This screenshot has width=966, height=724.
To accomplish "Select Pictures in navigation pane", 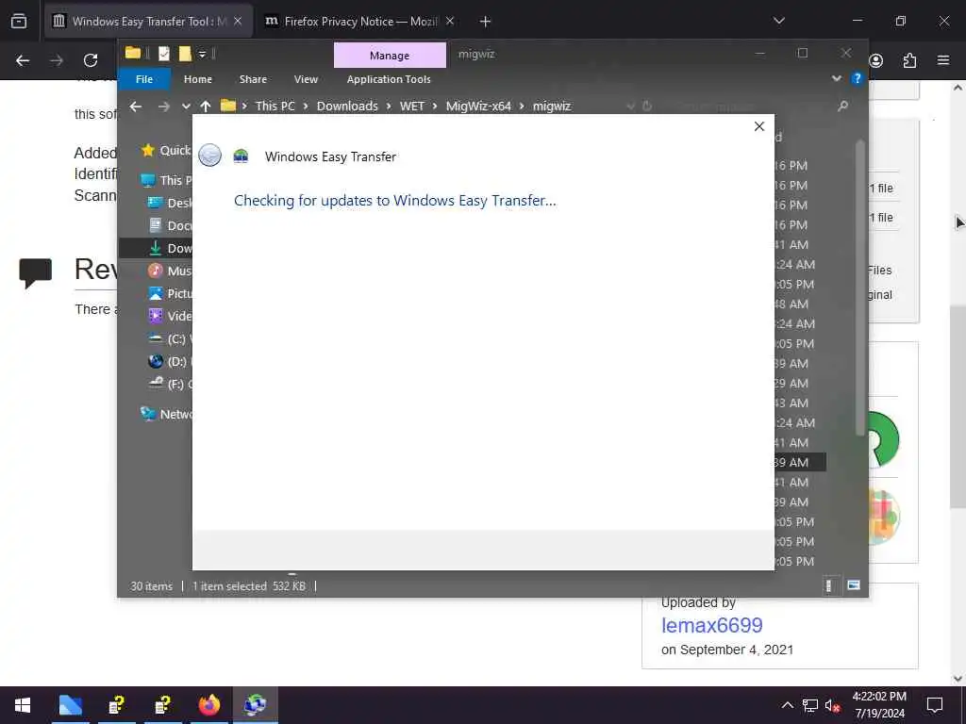I will [x=170, y=294].
